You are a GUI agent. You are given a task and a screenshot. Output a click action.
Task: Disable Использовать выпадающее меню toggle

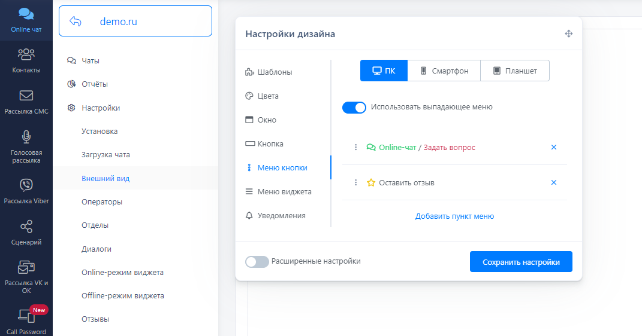click(354, 108)
